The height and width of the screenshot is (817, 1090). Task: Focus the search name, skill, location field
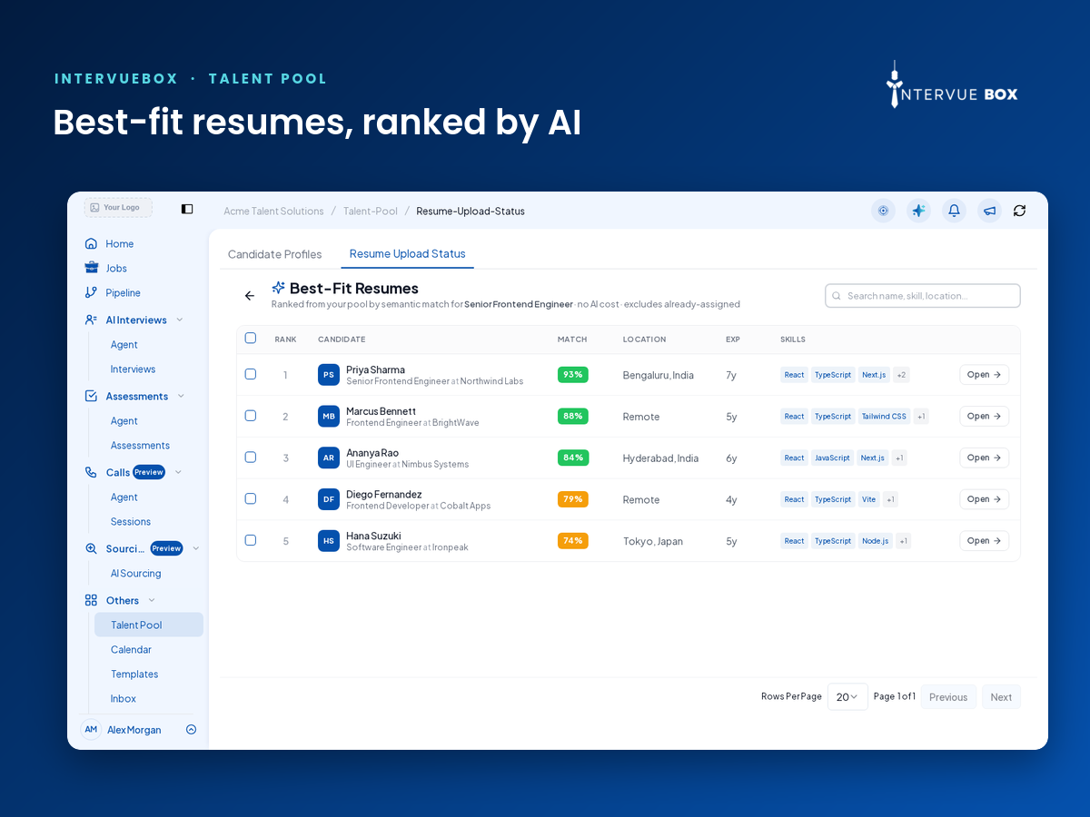922,296
